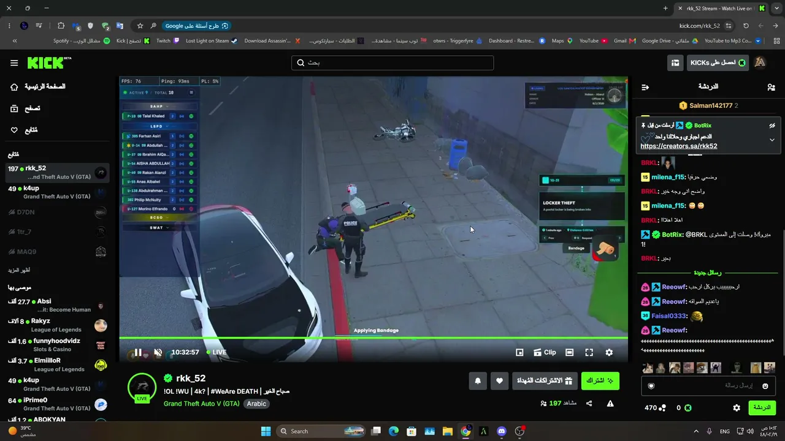Follow rkk_52 with heart button

point(499,381)
